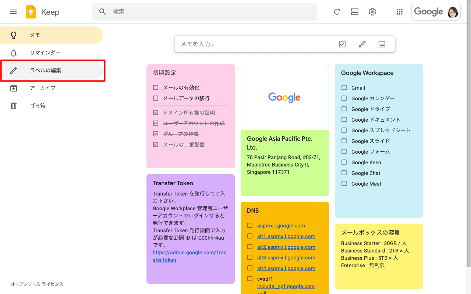
Task: Check メールの有効化 checkbox
Action: pyautogui.click(x=156, y=87)
